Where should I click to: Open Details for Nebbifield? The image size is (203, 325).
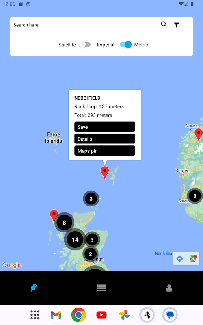[x=105, y=139]
